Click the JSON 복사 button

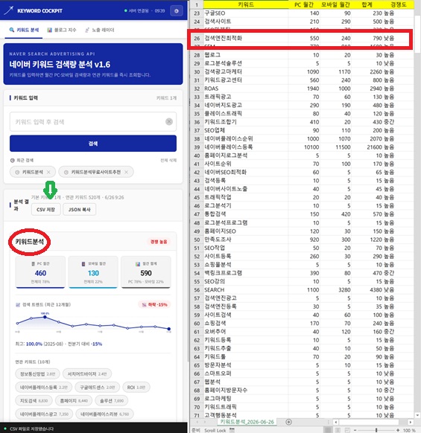coord(80,210)
